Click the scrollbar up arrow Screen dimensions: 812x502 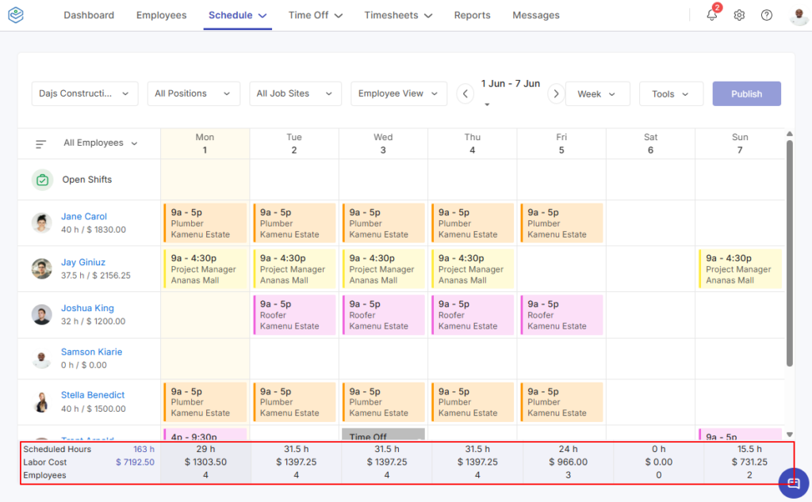click(x=790, y=134)
